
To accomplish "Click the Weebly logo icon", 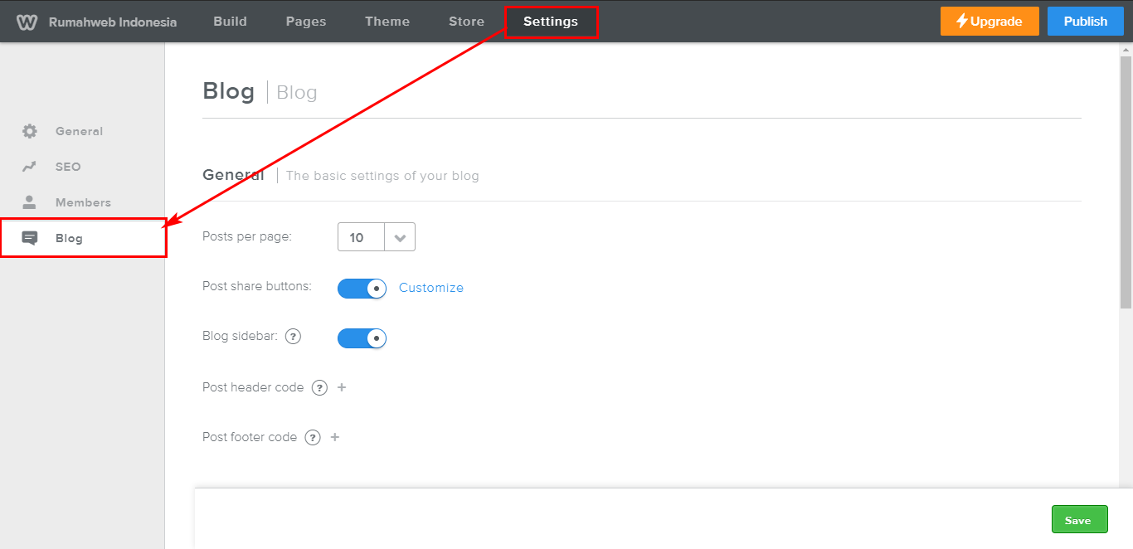I will (x=27, y=22).
